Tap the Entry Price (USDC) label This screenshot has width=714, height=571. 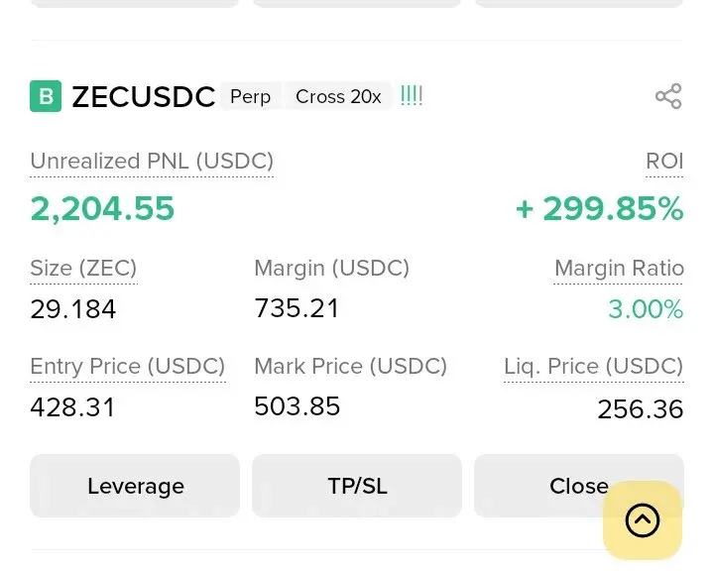(128, 366)
